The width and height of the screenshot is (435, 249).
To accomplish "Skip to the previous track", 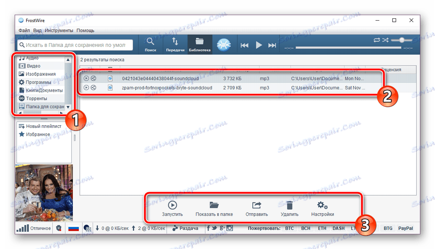I will pyautogui.click(x=245, y=45).
